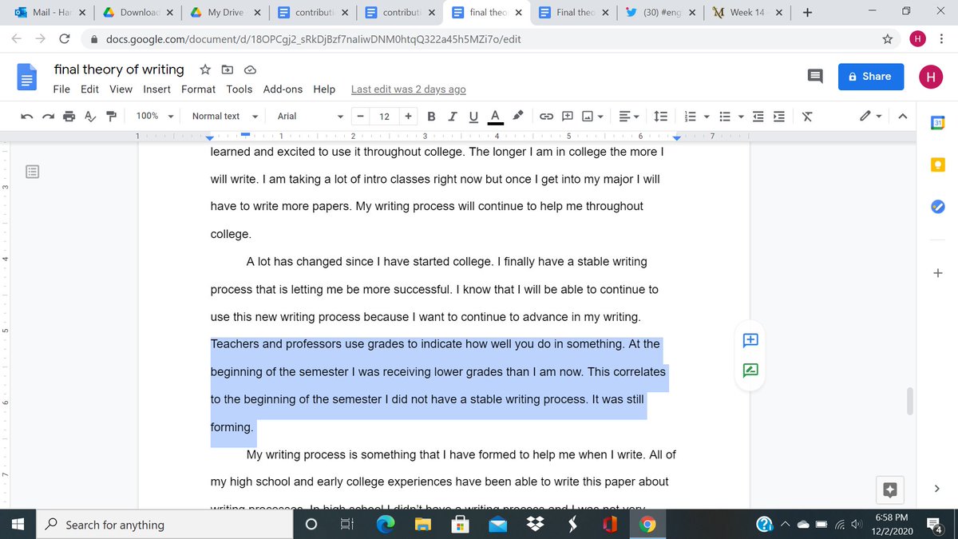Open Last edit was 2 days ago link
958x539 pixels.
(x=408, y=89)
